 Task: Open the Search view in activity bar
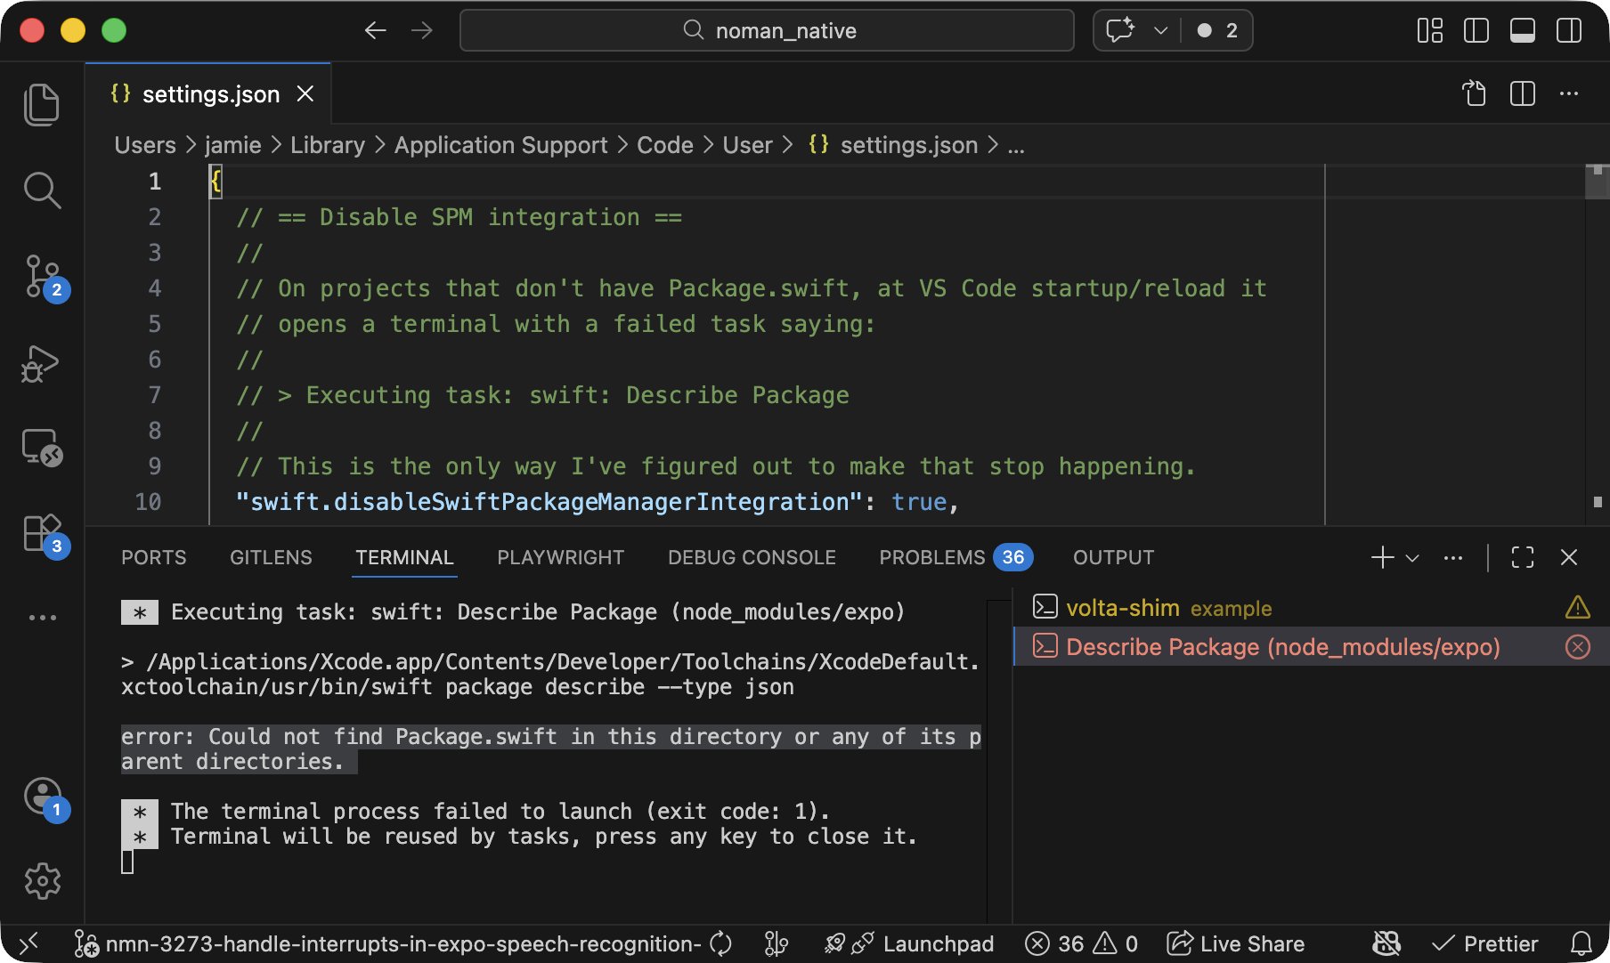coord(42,190)
